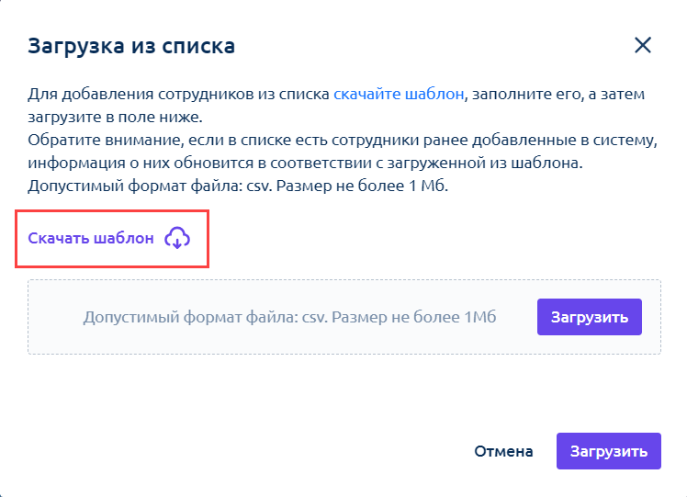Click the black Допустимый формат файла: csv line
This screenshot has width=687, height=497.
coord(238,186)
